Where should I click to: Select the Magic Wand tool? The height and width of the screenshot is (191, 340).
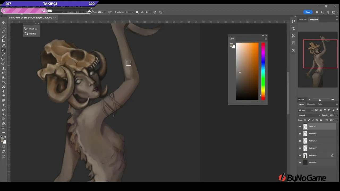[3, 36]
